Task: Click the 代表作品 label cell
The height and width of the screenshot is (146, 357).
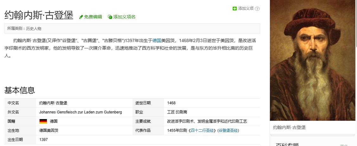Action: (148, 131)
